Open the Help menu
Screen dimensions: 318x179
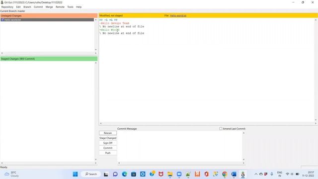[x=79, y=7]
